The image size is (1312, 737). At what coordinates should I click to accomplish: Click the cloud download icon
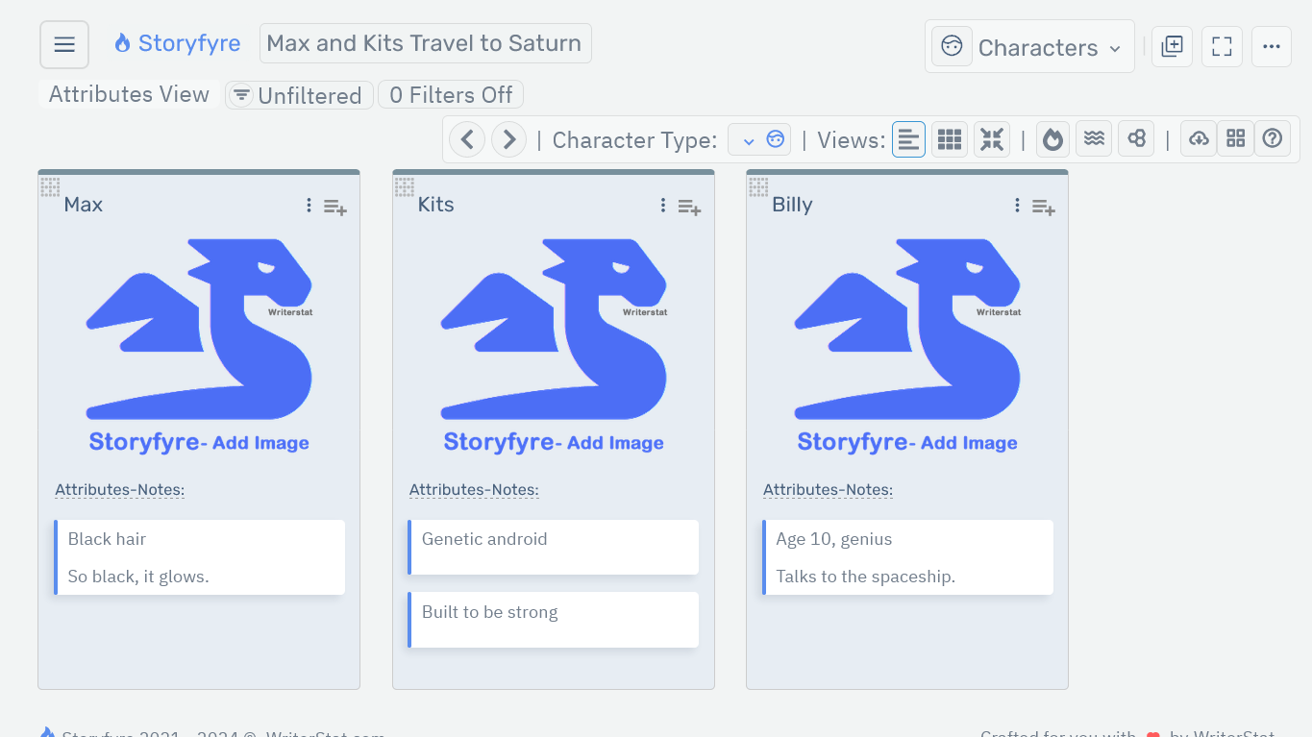1199,139
